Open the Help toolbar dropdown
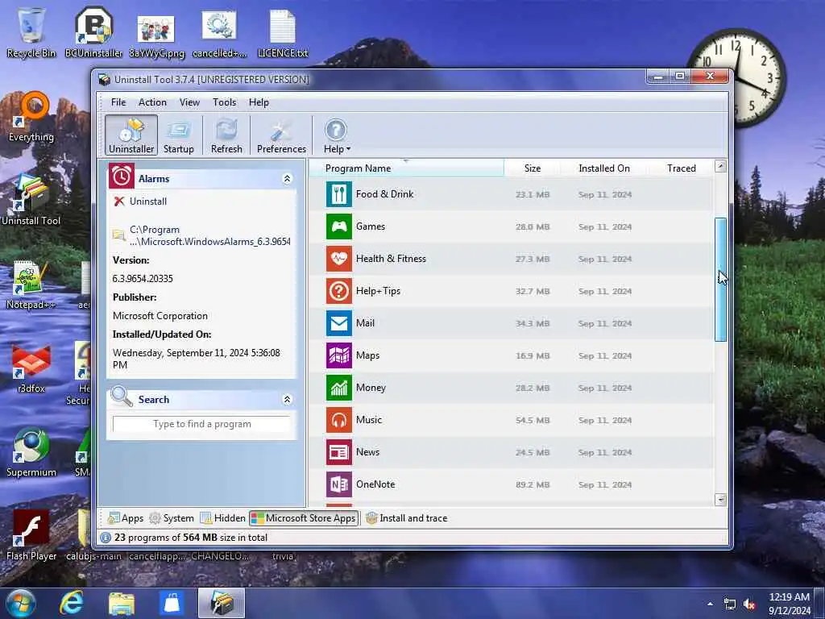 pos(336,135)
